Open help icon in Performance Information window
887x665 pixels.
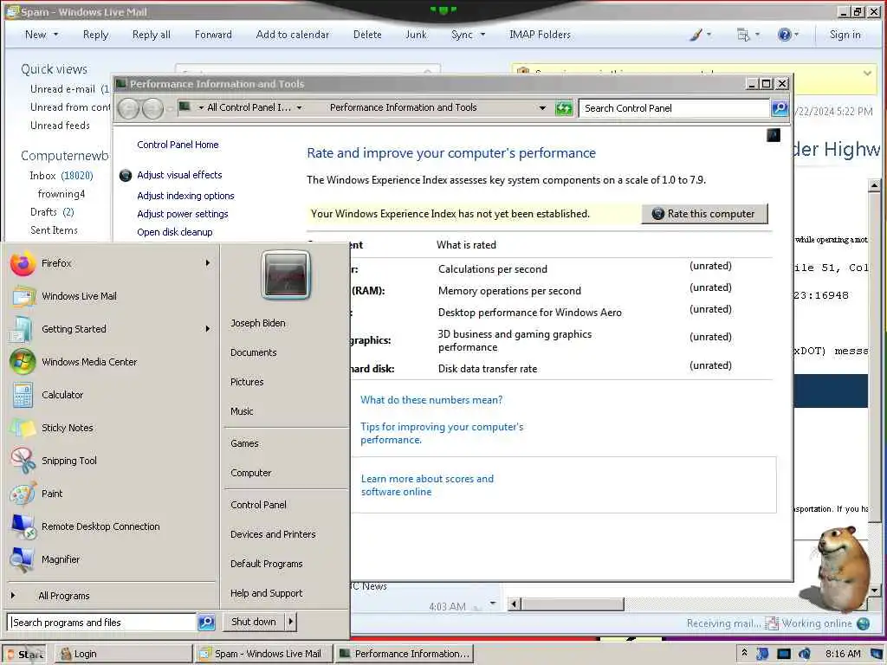(774, 135)
